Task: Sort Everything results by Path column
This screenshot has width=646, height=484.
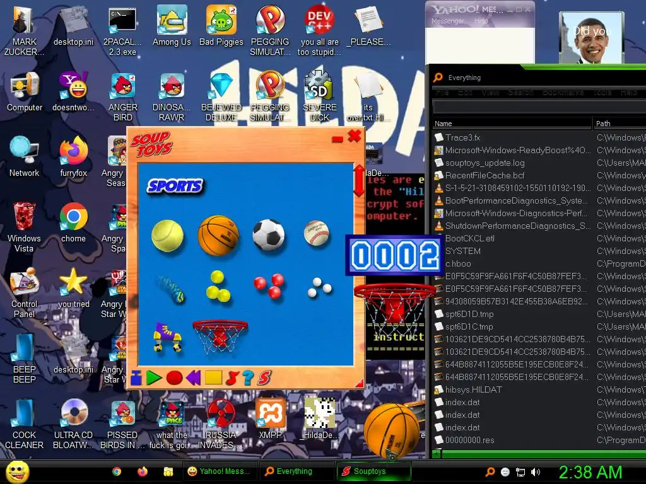Action: (620, 124)
